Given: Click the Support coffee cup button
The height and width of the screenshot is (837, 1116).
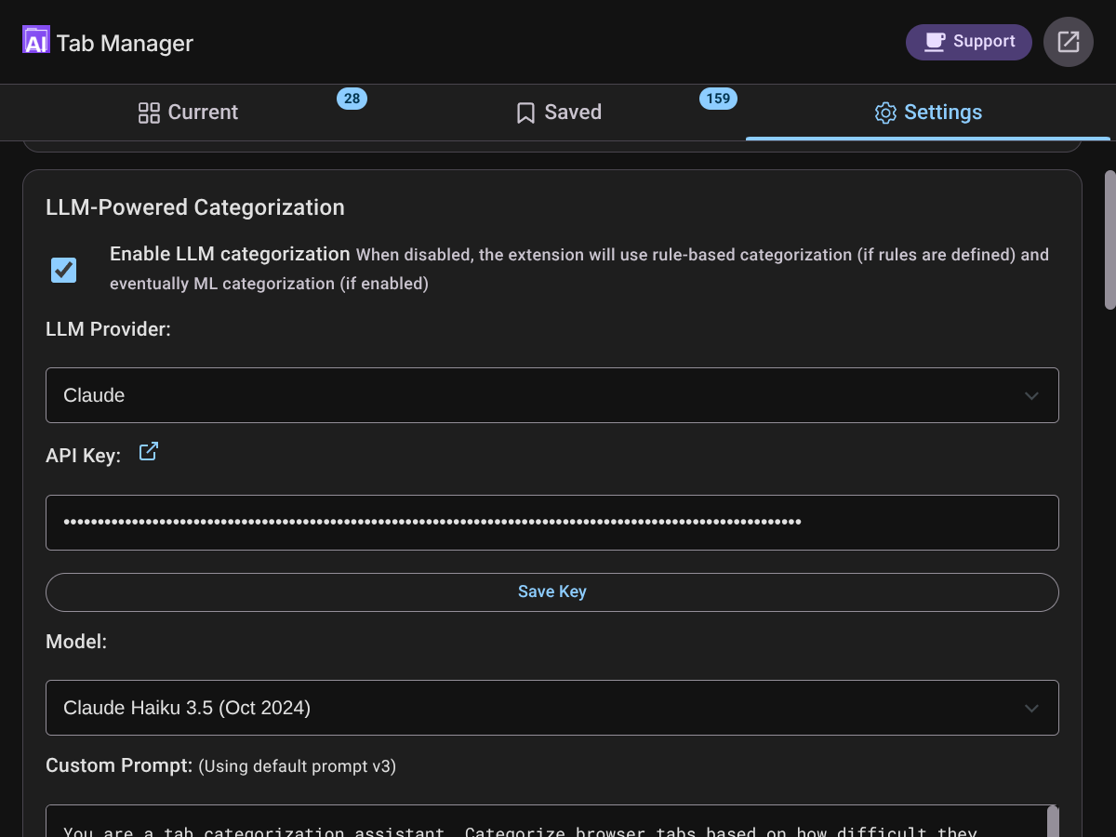Looking at the screenshot, I should click(x=969, y=42).
